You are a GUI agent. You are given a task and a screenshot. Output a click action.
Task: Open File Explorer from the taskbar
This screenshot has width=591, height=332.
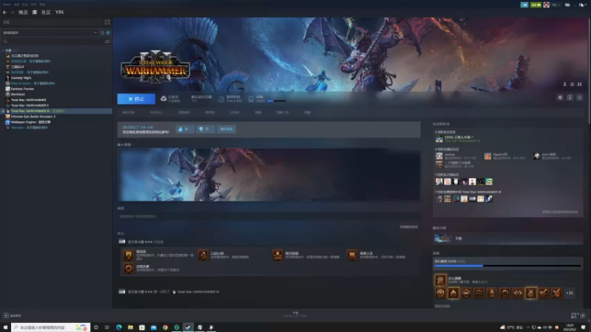[x=131, y=328]
